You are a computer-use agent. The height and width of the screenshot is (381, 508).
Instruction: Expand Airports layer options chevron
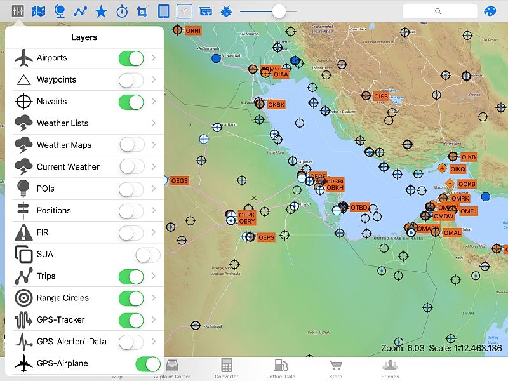[x=154, y=58]
